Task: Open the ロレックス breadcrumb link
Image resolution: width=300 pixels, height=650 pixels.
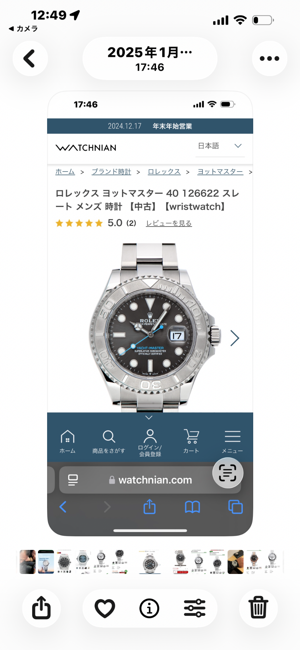Action: click(164, 172)
